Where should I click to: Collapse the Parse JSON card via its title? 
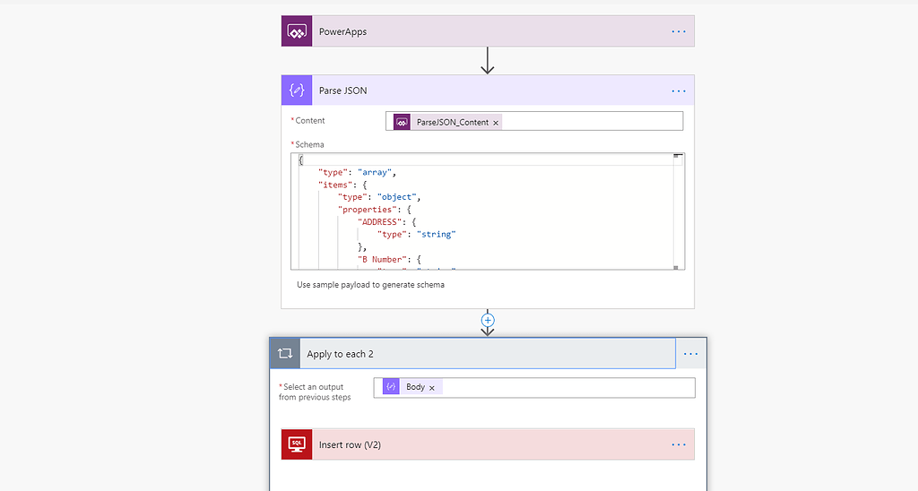tap(343, 90)
